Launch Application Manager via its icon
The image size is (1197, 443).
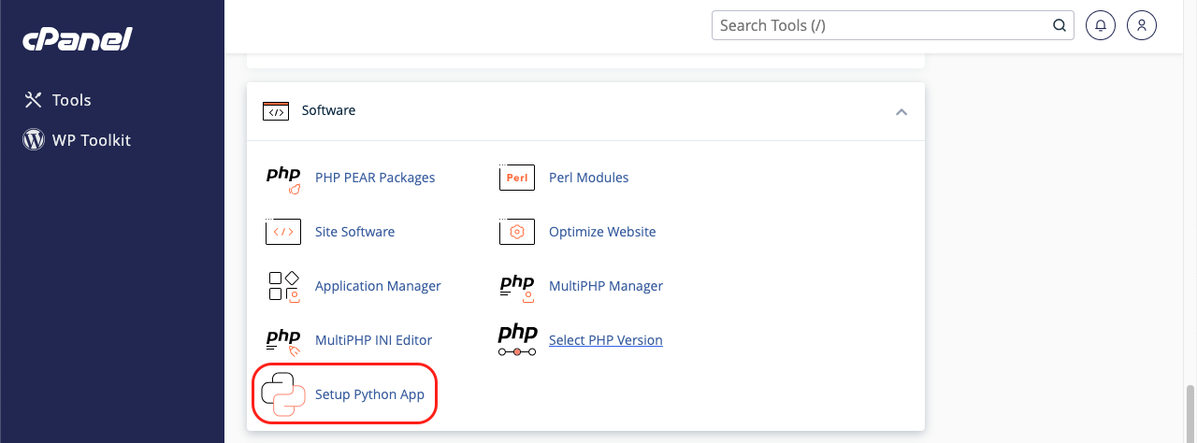283,286
